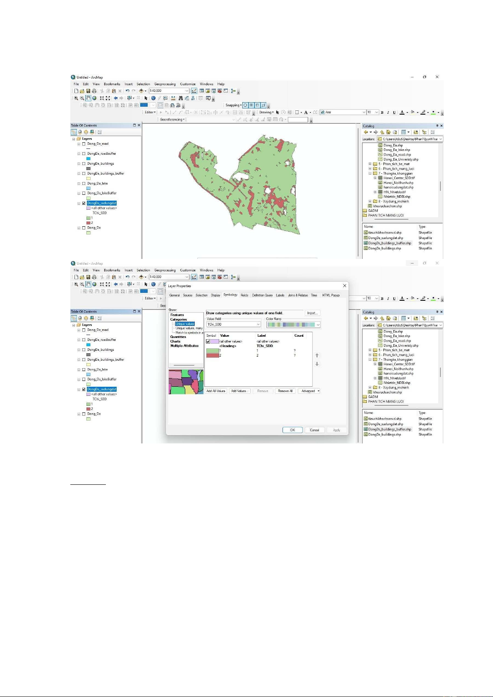Click red symbol swatch for value 2 in dialog
Image resolution: width=493 pixels, height=697 pixels.
tap(212, 355)
